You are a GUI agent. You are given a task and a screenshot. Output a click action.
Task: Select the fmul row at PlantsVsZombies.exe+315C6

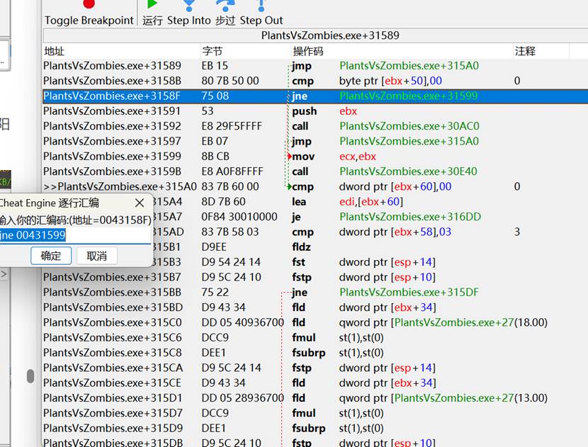pos(315,337)
